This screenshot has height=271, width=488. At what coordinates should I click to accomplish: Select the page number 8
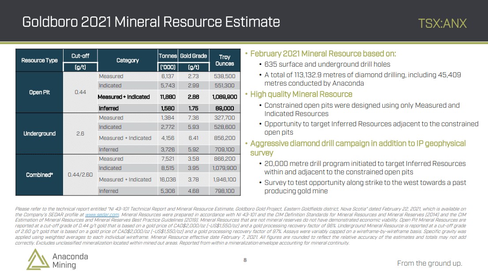coord(245,260)
